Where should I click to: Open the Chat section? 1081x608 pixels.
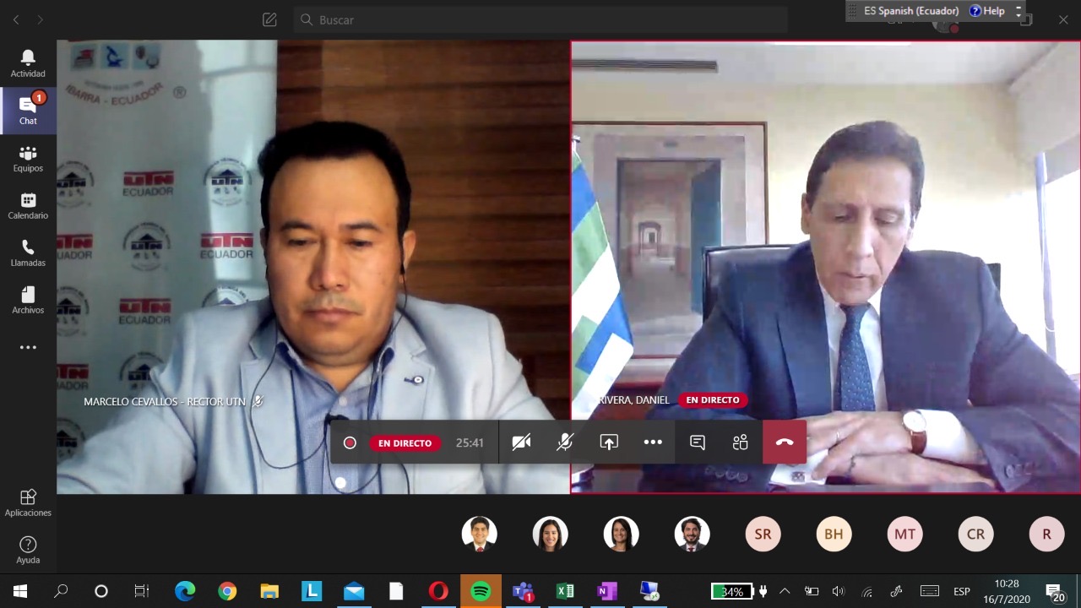28,111
